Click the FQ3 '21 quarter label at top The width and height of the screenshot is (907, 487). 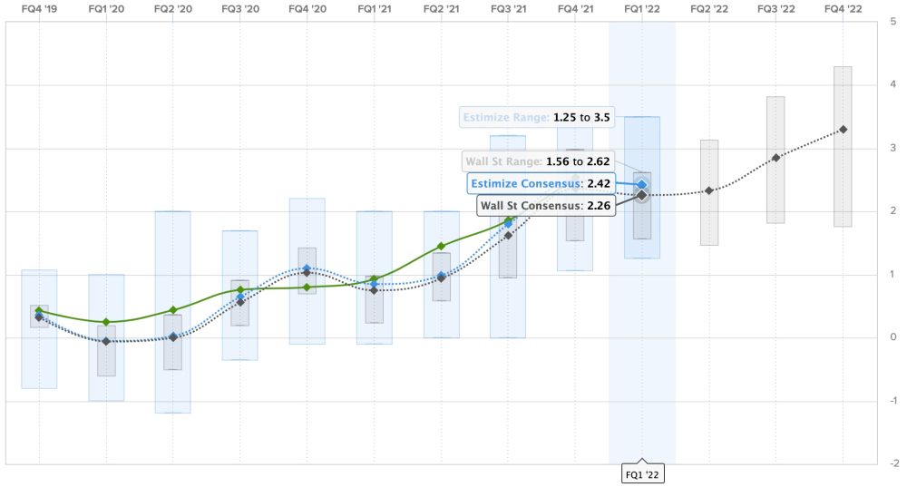coord(508,8)
